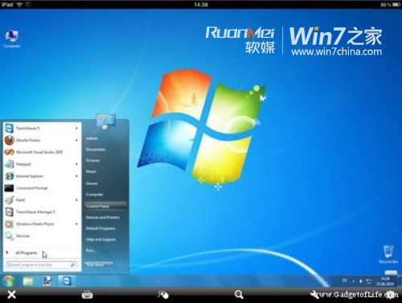Open Music in Start menu
Screen dimensions: 402x303
pos(91,172)
